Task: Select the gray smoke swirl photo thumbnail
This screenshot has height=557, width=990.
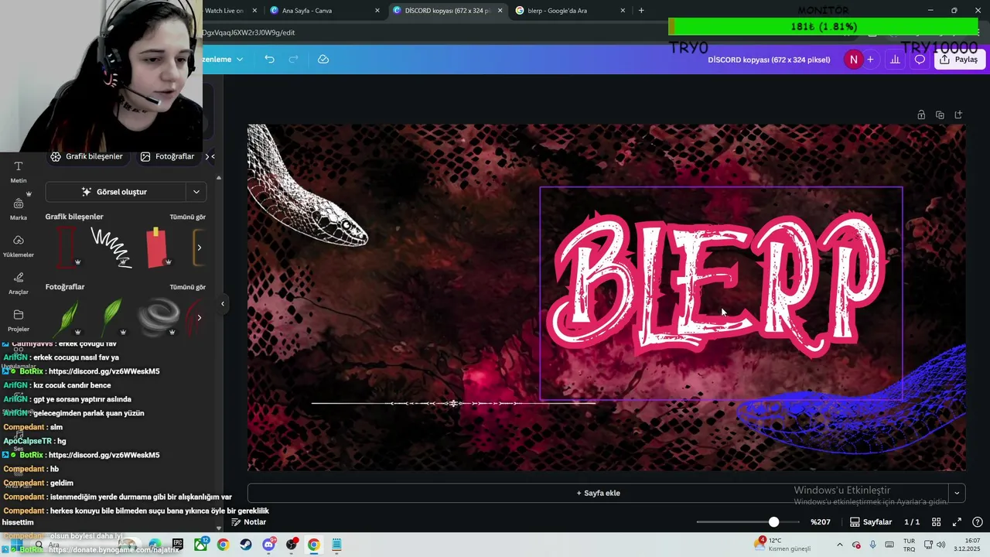Action: point(159,317)
